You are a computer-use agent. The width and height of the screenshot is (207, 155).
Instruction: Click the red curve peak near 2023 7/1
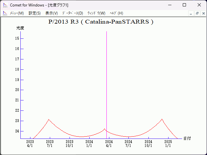(49, 119)
